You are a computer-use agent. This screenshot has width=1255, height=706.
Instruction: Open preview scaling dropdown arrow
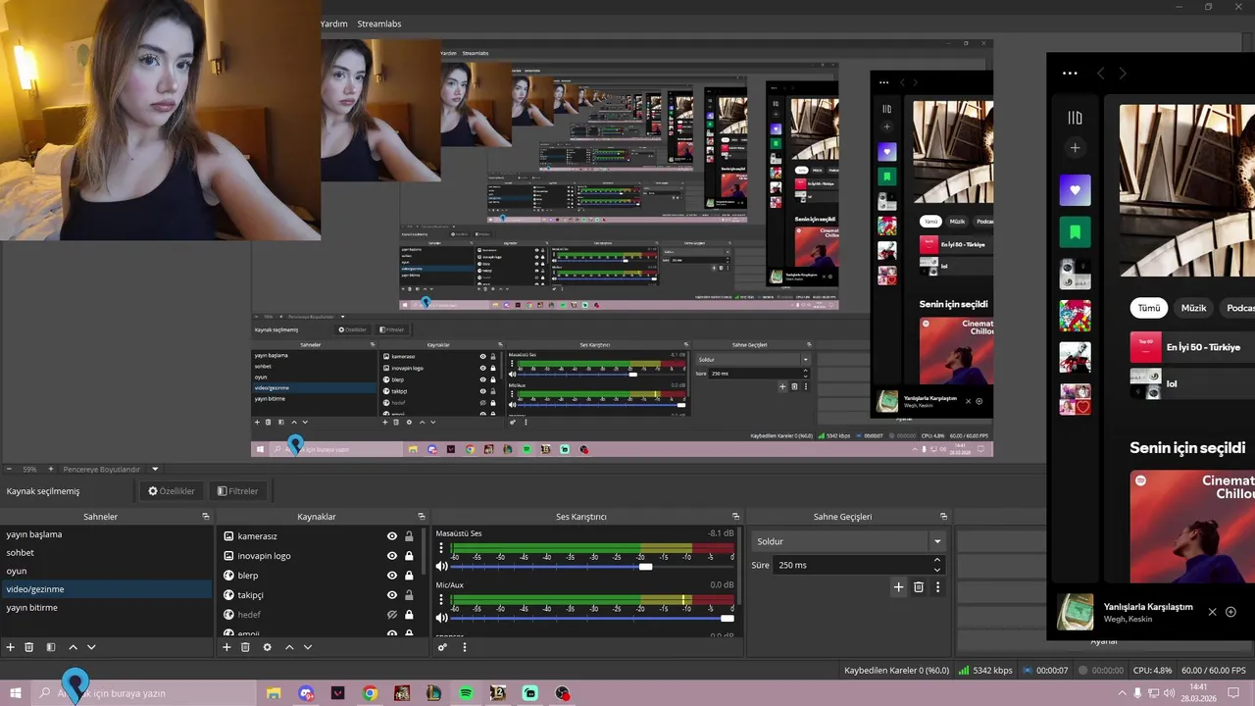(x=155, y=470)
